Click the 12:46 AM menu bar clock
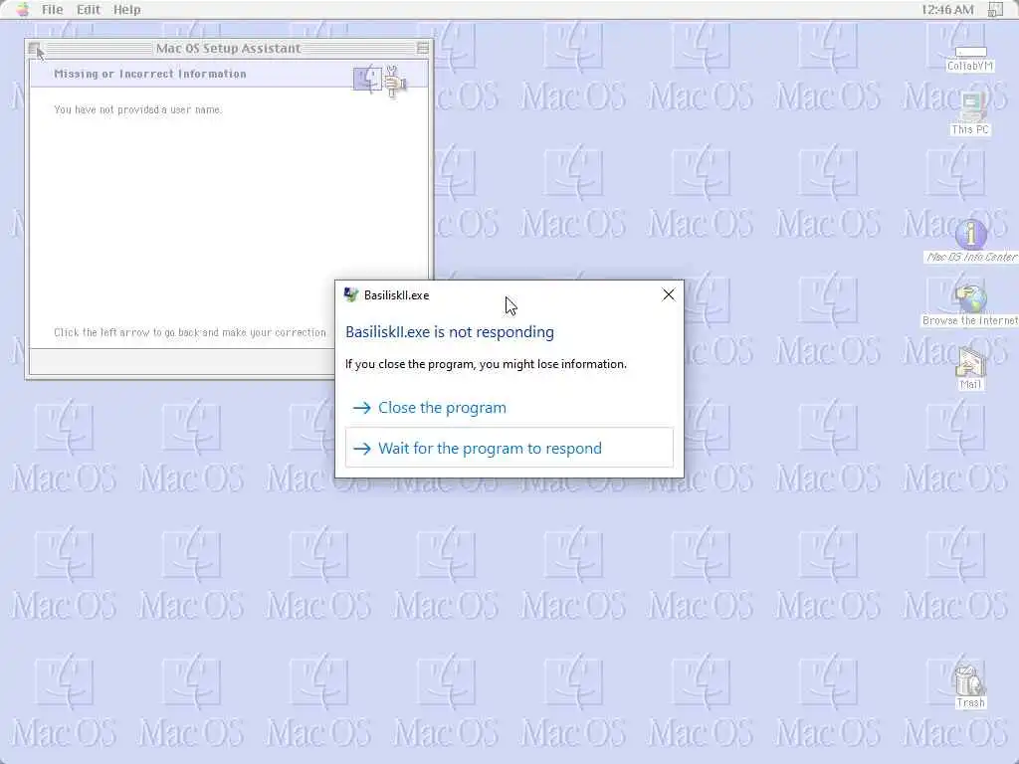 point(947,10)
